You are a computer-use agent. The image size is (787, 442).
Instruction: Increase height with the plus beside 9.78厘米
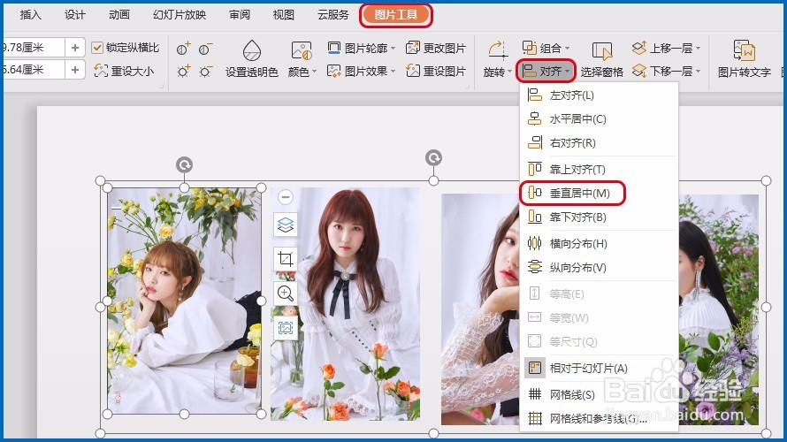(x=75, y=48)
